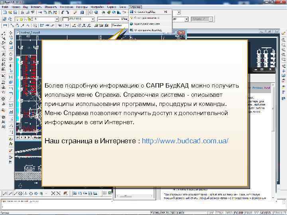Click the four-arrow move icon in the left toolbar
Screen dimensions: 287x215
(11, 33)
